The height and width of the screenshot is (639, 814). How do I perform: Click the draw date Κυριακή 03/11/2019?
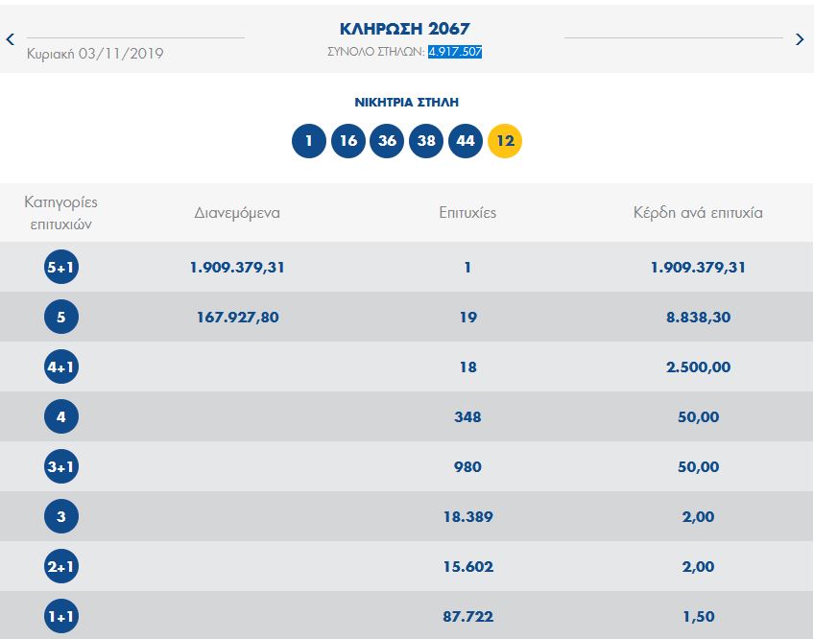point(95,54)
